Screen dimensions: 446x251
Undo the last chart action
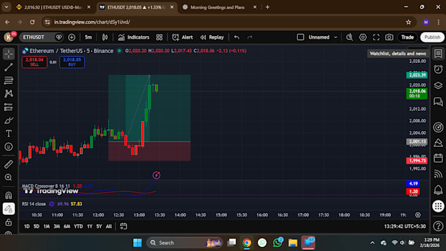pos(237,37)
